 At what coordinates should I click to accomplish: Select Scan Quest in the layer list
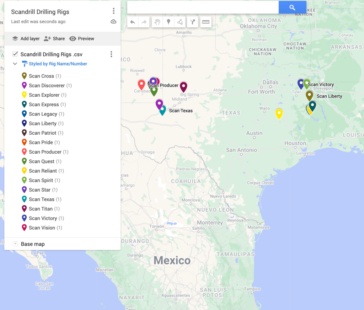42,161
